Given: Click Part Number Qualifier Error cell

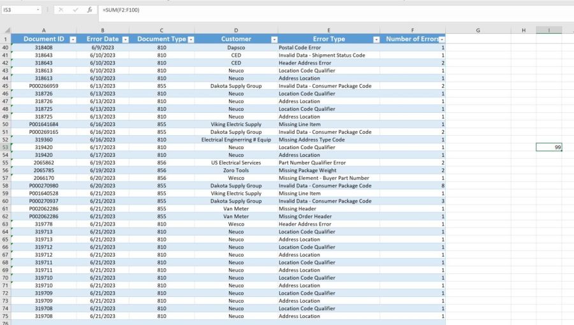Looking at the screenshot, I should click(328, 162).
